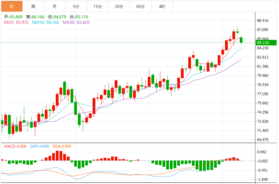Click the 69.979 price axis label
This screenshot has width=279, height=184.
(x=263, y=140)
